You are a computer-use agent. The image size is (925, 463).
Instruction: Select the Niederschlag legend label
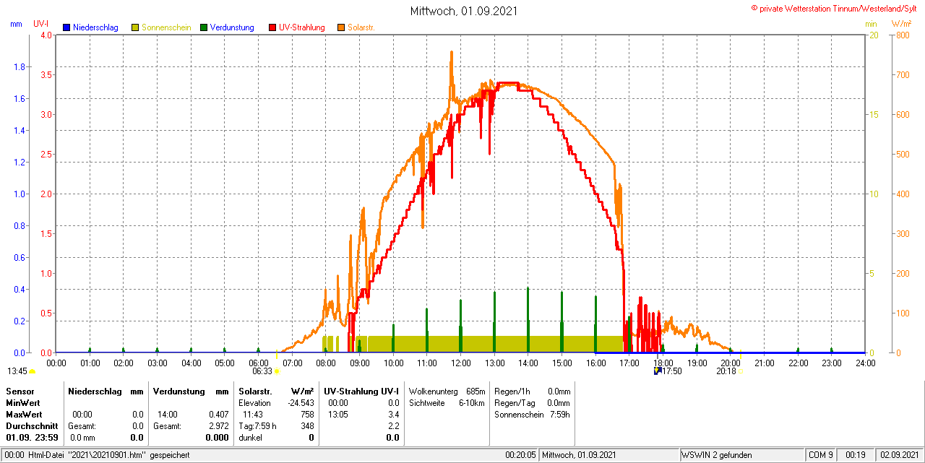pos(97,27)
